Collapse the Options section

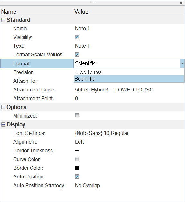click(x=3, y=107)
